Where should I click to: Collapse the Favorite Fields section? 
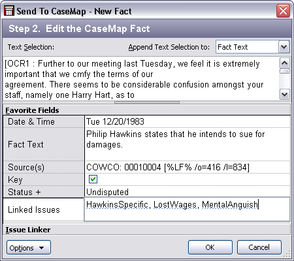point(32,110)
